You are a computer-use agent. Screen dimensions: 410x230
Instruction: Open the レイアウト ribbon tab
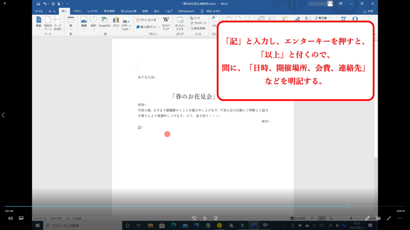pyautogui.click(x=92, y=11)
